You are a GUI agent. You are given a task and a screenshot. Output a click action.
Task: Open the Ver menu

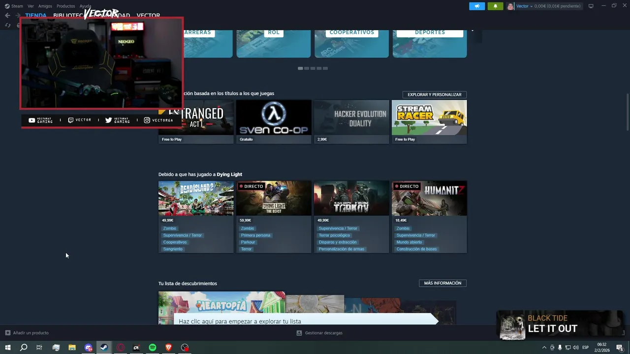(x=31, y=6)
